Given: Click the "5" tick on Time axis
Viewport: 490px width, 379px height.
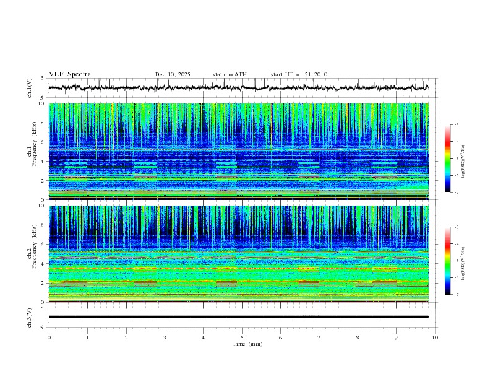Looking at the screenshot, I should (242, 338).
